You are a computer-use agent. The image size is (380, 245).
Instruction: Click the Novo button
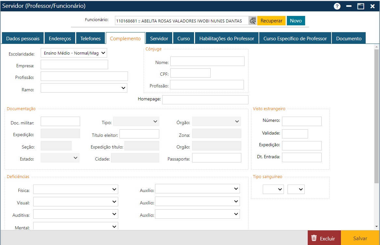click(296, 21)
